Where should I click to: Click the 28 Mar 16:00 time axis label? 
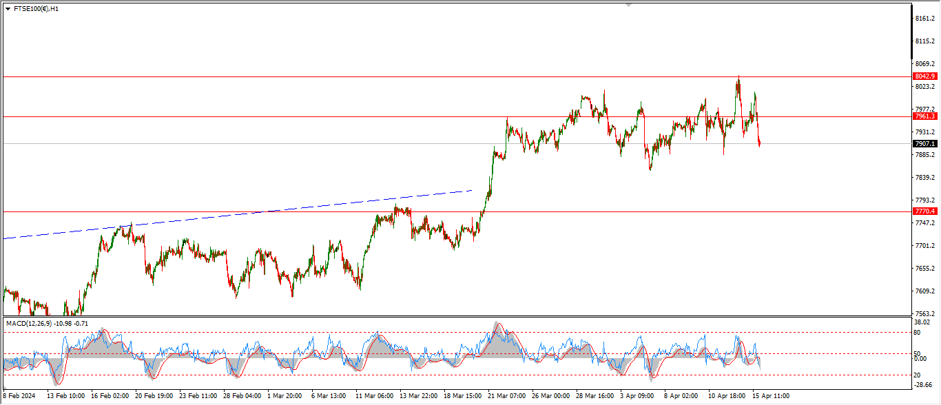point(594,396)
